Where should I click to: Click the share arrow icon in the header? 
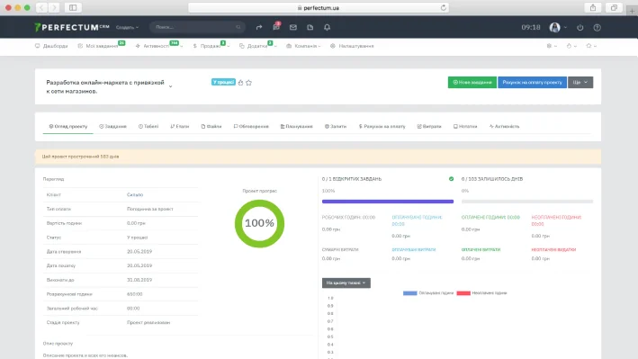[x=259, y=27]
